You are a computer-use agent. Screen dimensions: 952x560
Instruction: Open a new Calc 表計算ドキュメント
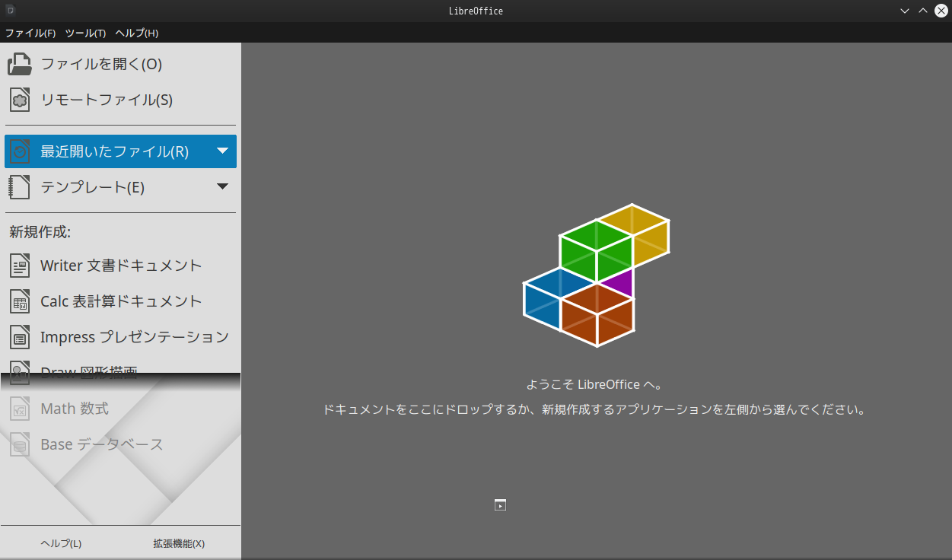point(19,301)
